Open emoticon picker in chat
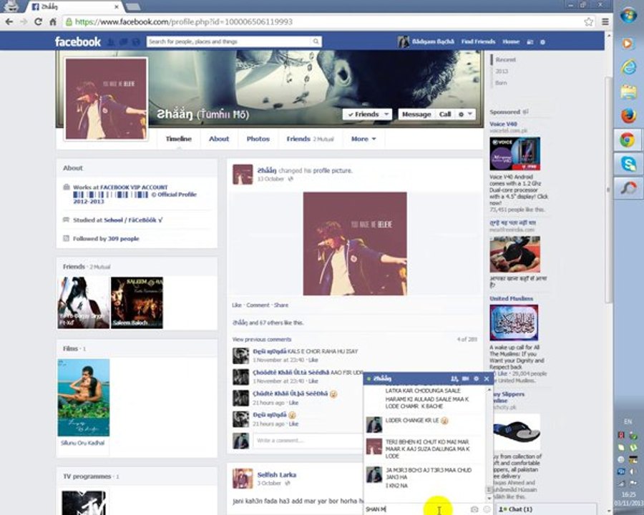The height and width of the screenshot is (515, 644). pos(487,509)
